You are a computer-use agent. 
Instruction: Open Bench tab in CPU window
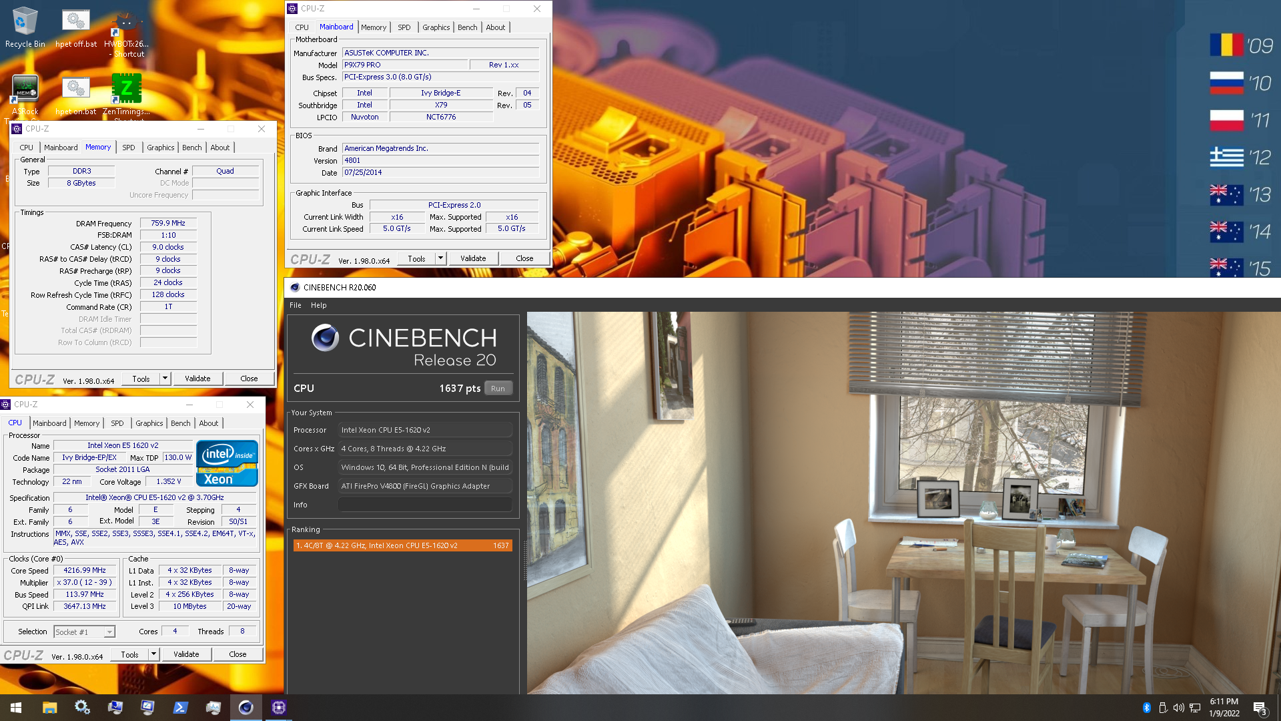tap(180, 423)
